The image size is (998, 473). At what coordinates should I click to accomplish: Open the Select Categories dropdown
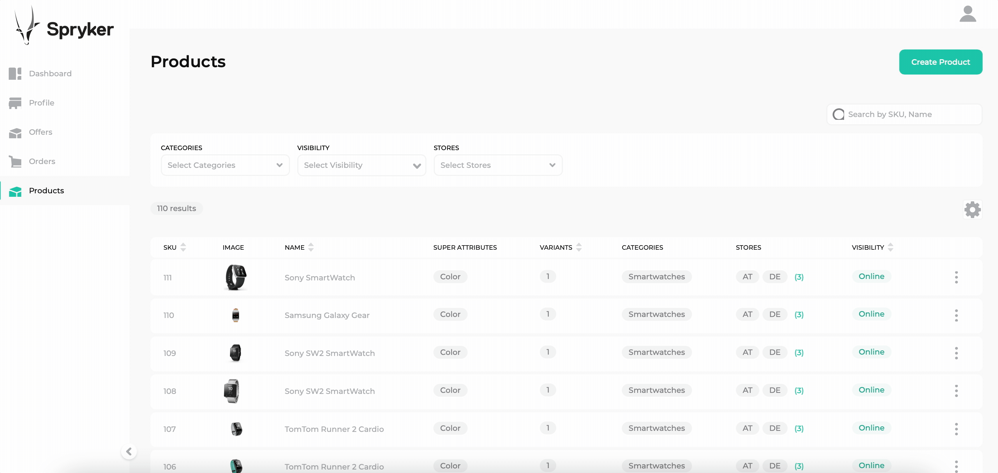225,165
